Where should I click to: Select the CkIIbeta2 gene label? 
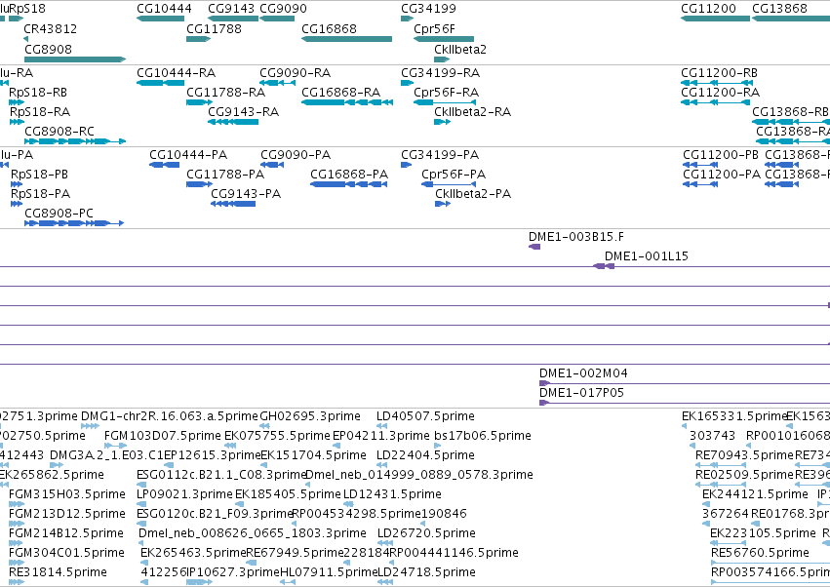pyautogui.click(x=460, y=49)
